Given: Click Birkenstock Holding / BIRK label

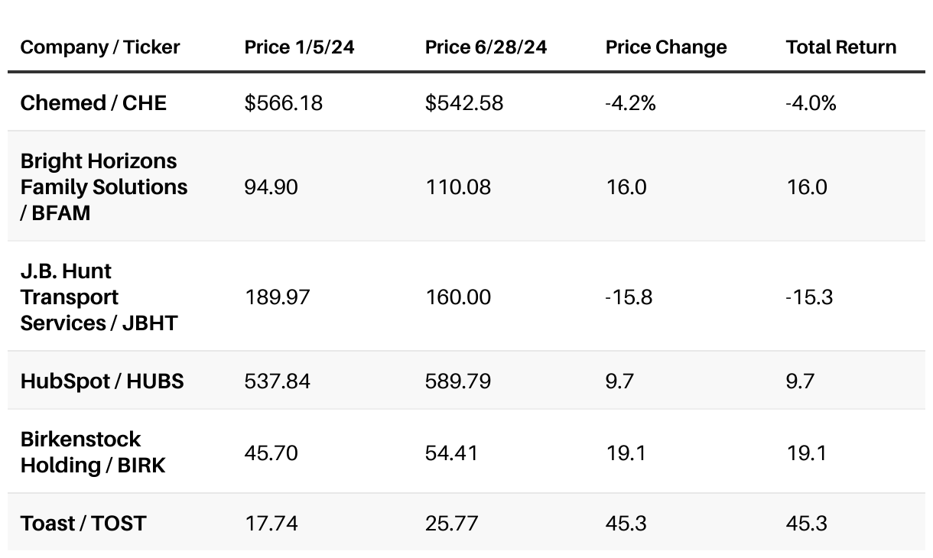Looking at the screenshot, I should point(93,452).
